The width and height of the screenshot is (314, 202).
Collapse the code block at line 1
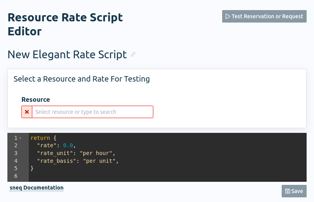click(x=20, y=138)
